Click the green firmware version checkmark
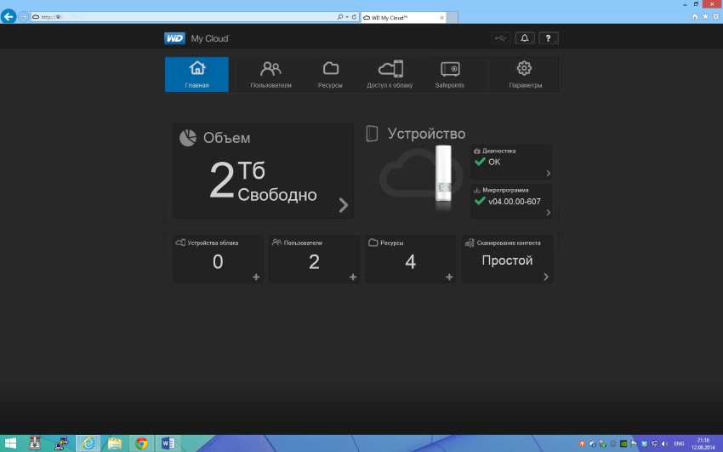Viewport: 723px width, 452px height. 480,201
